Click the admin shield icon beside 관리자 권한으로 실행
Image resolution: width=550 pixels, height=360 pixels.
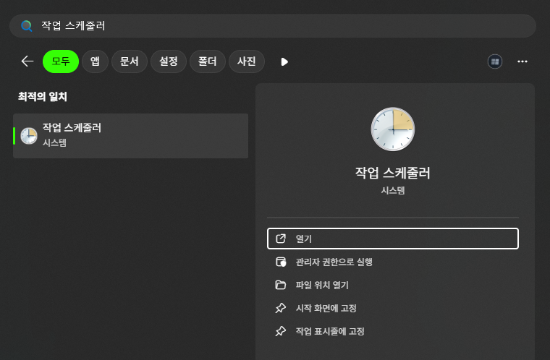(x=281, y=262)
